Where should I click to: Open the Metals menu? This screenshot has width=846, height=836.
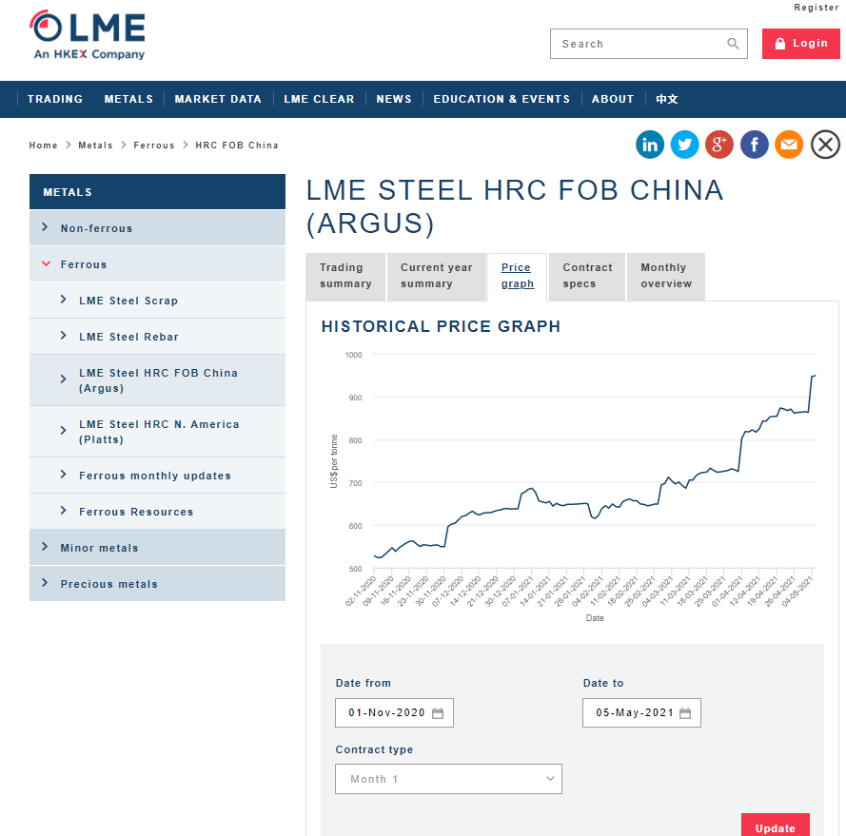click(x=128, y=99)
